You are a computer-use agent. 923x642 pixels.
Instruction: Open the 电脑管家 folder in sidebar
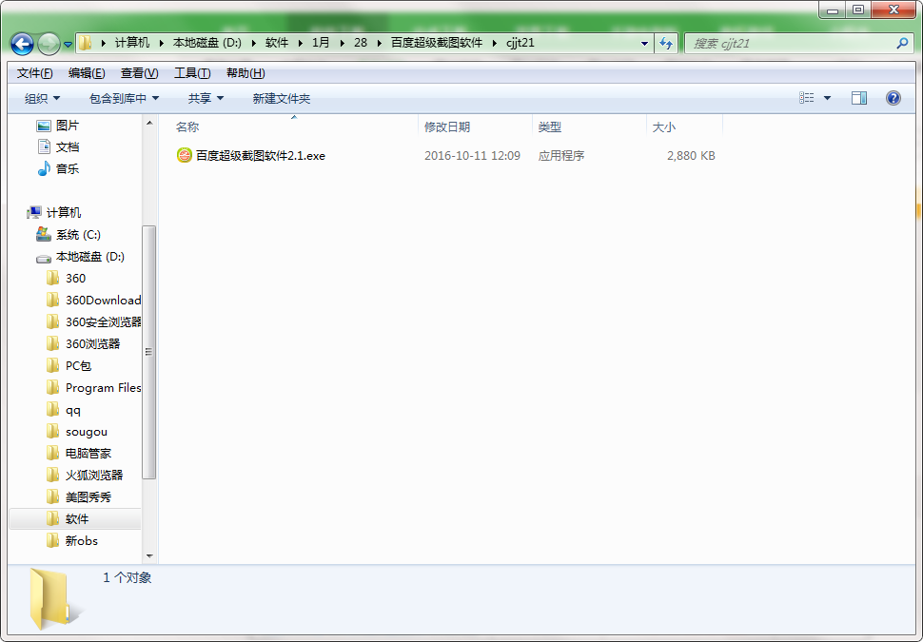point(79,453)
